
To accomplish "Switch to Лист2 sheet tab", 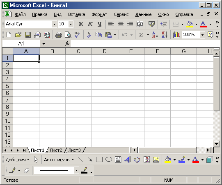I will coord(56,150).
